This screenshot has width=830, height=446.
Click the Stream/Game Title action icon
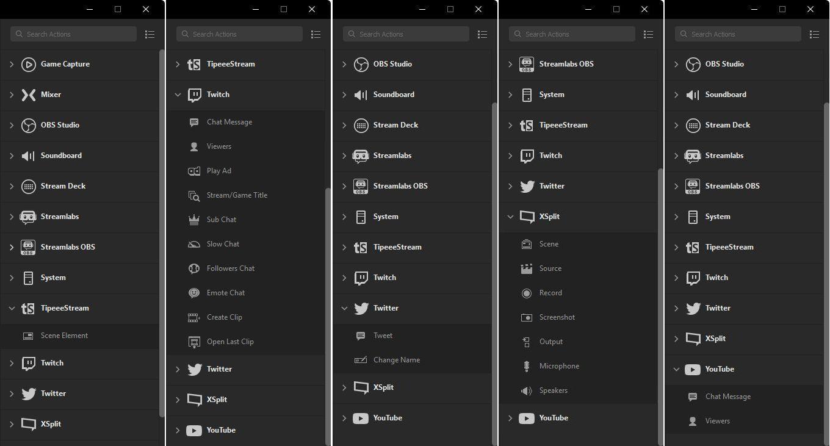(x=194, y=195)
